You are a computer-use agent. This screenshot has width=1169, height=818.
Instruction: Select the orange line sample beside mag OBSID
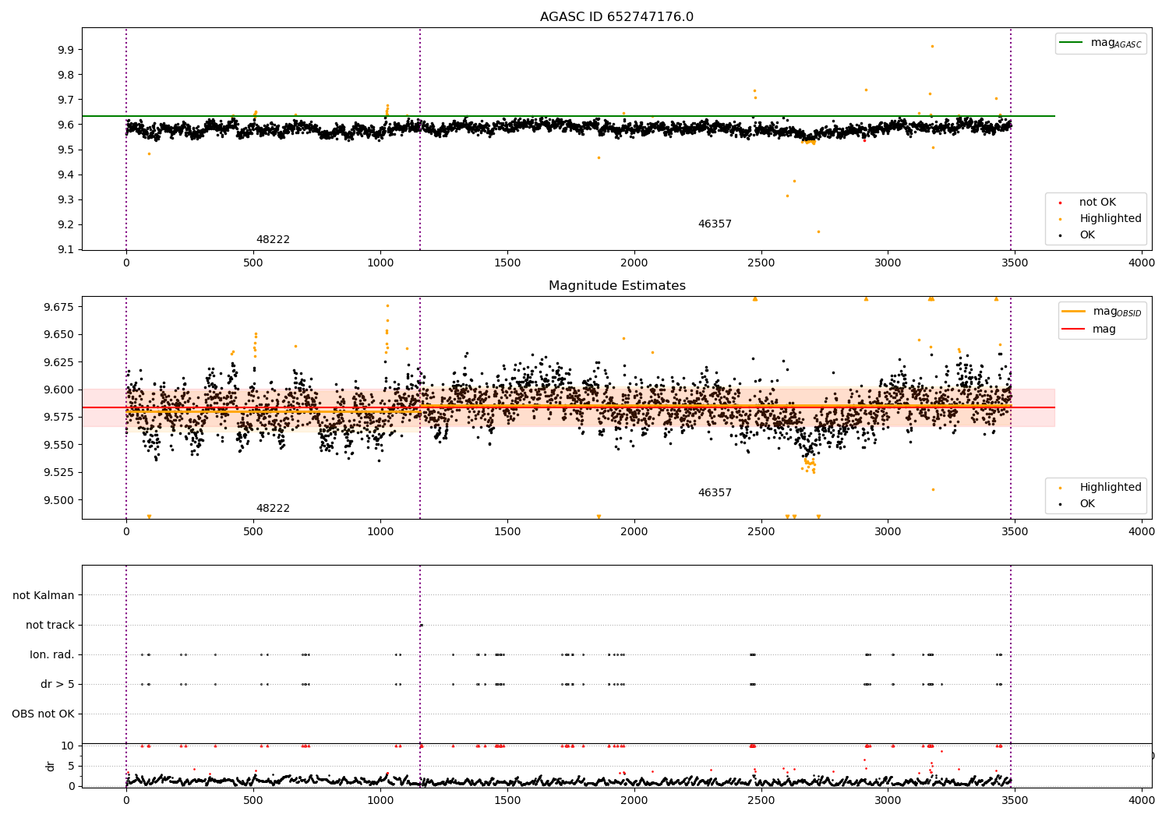[1074, 312]
